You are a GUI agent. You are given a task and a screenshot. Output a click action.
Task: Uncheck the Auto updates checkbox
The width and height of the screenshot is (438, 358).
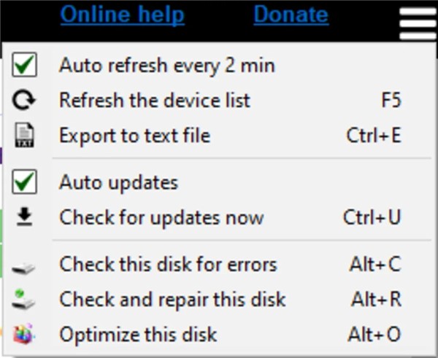click(x=24, y=182)
